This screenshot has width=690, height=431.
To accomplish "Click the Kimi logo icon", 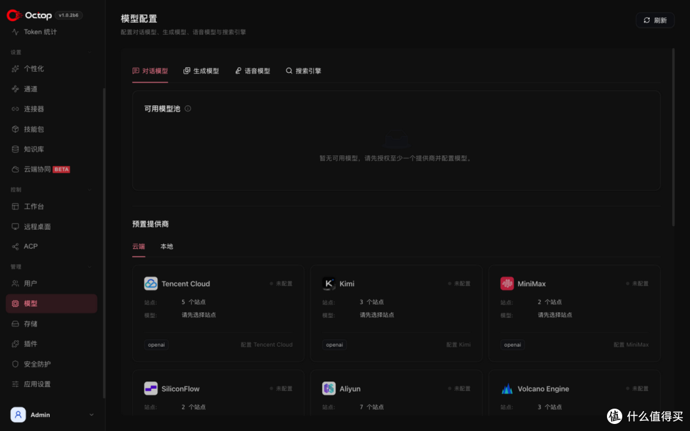I will pyautogui.click(x=329, y=284).
